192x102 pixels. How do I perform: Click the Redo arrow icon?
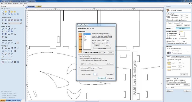(x=18, y=15)
